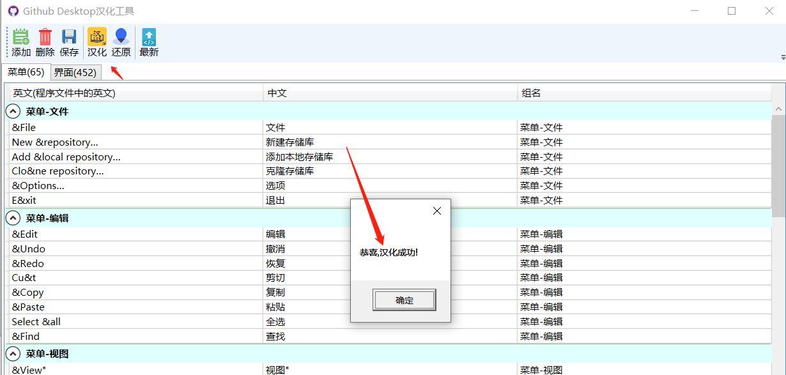Select the &Copy row
The width and height of the screenshot is (786, 375).
390,292
